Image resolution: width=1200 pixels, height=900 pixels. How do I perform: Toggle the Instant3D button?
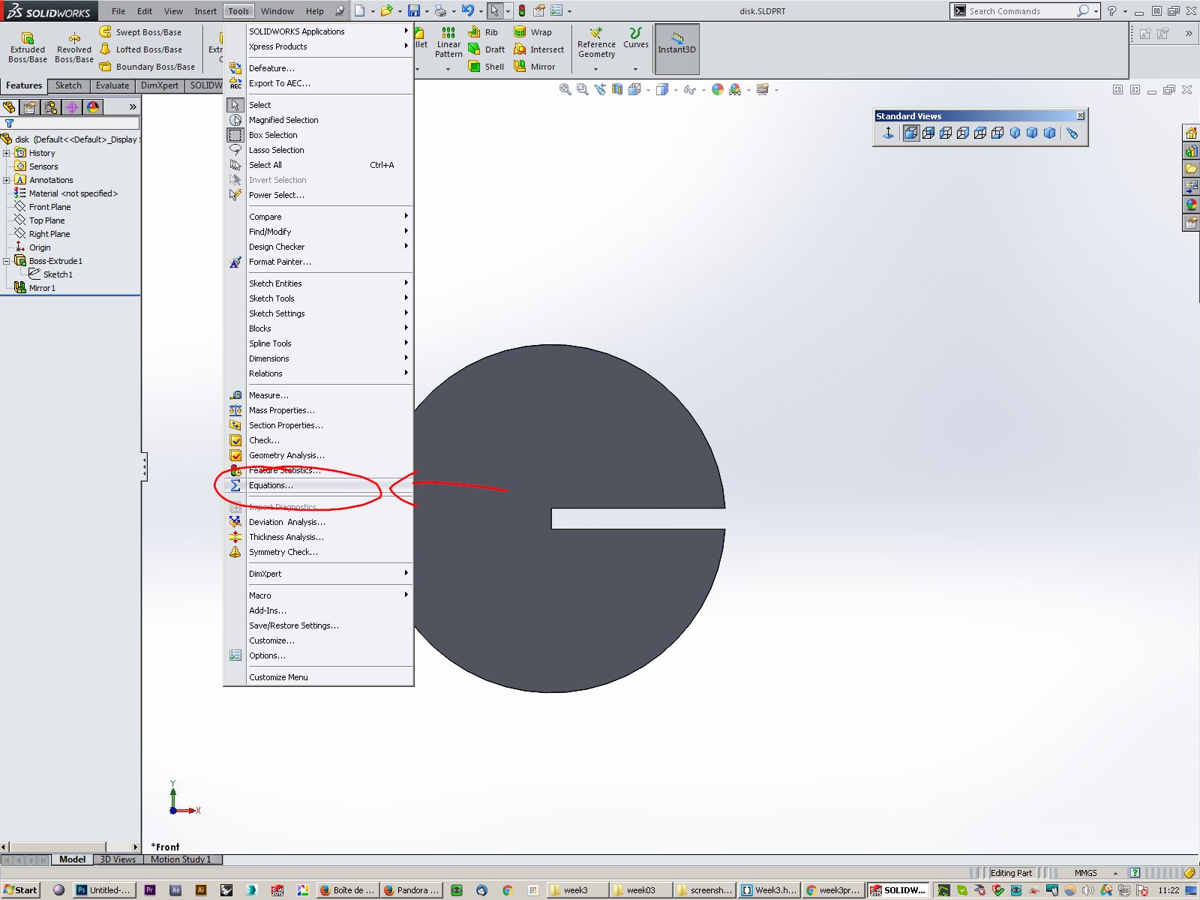[x=677, y=49]
